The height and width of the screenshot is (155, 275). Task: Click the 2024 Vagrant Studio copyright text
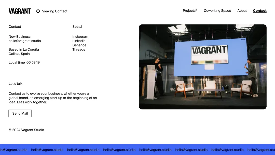pos(26,130)
